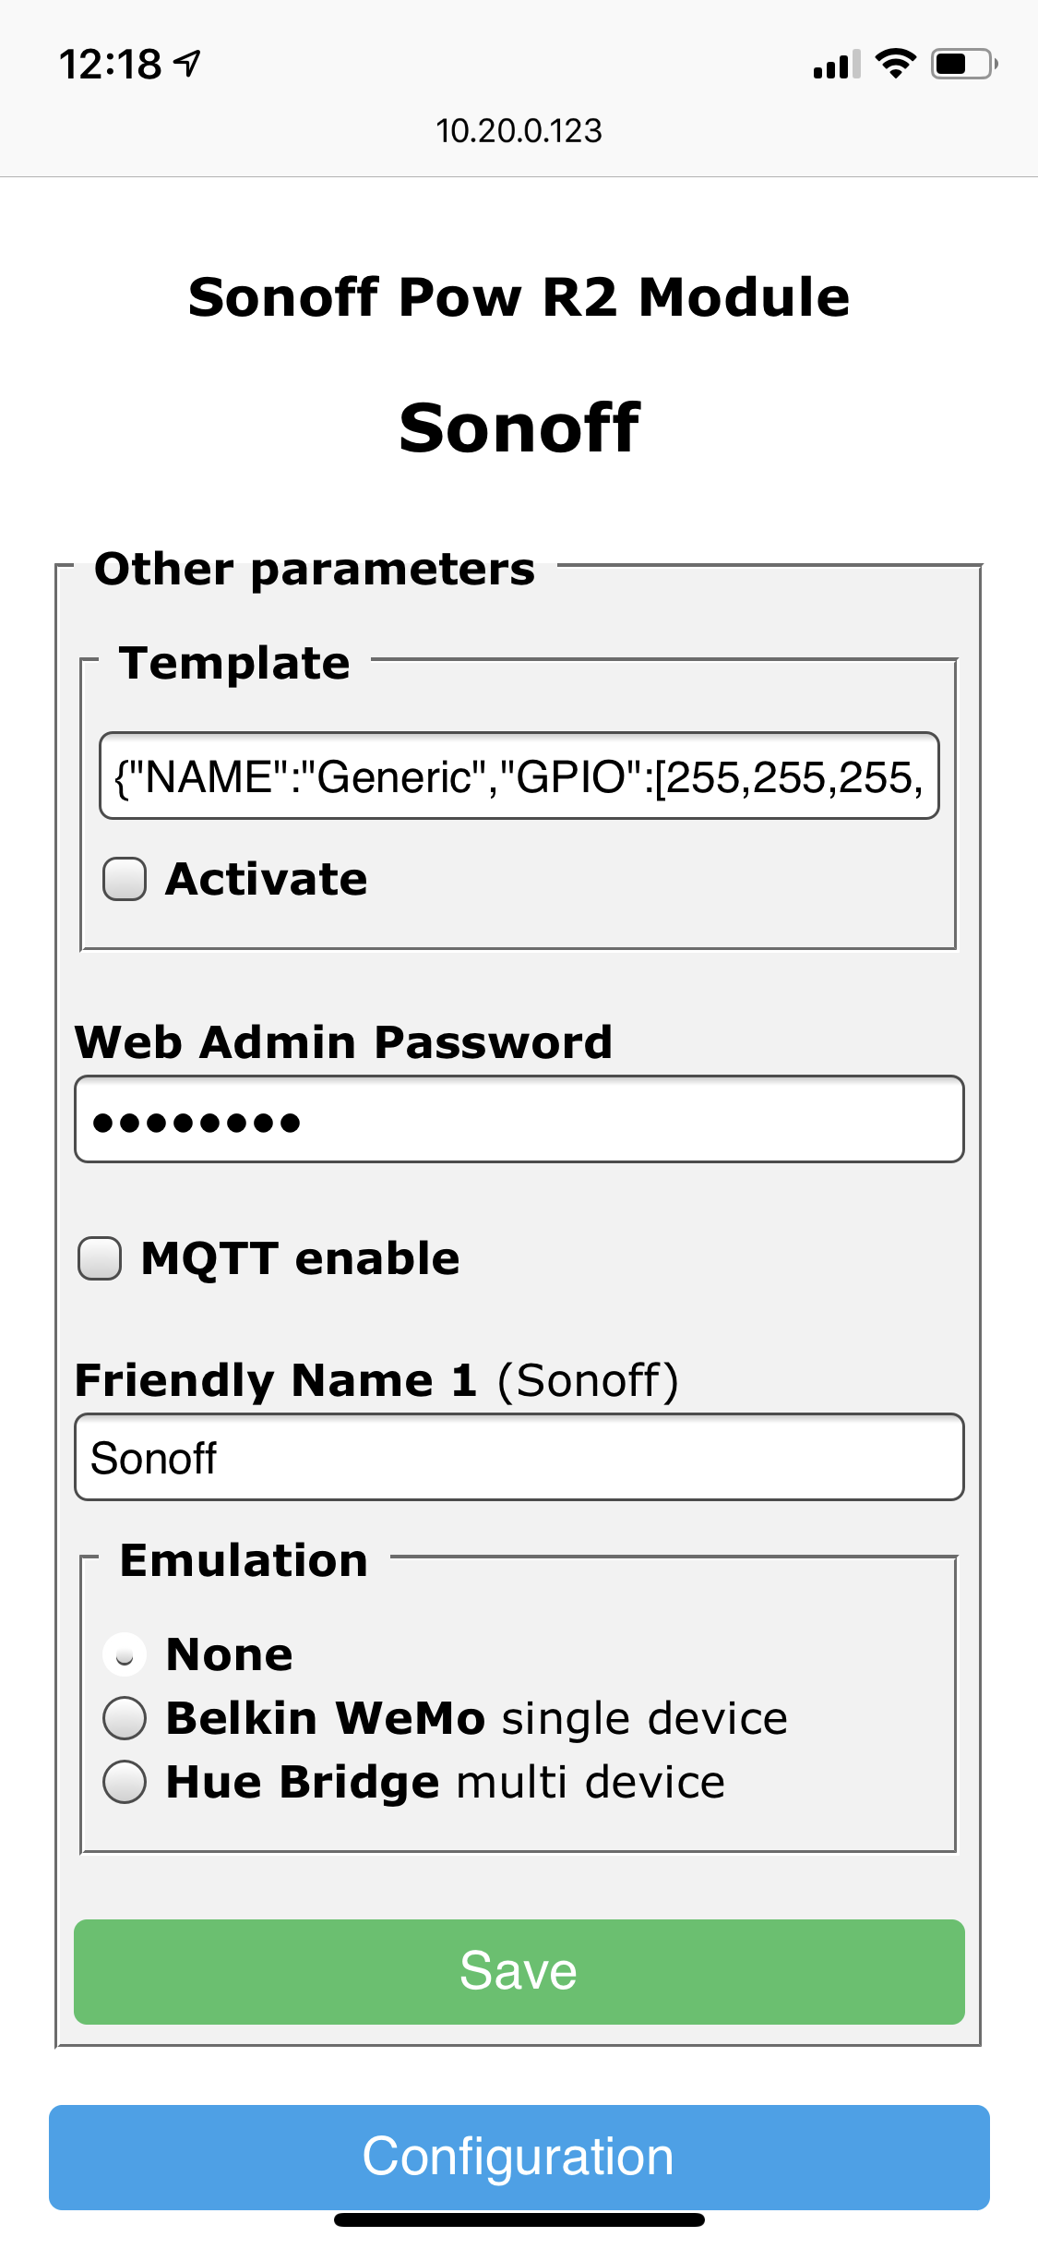Screen dimensions: 1038x2249
Task: Focus the Web Admin Password field
Action: click(519, 1120)
